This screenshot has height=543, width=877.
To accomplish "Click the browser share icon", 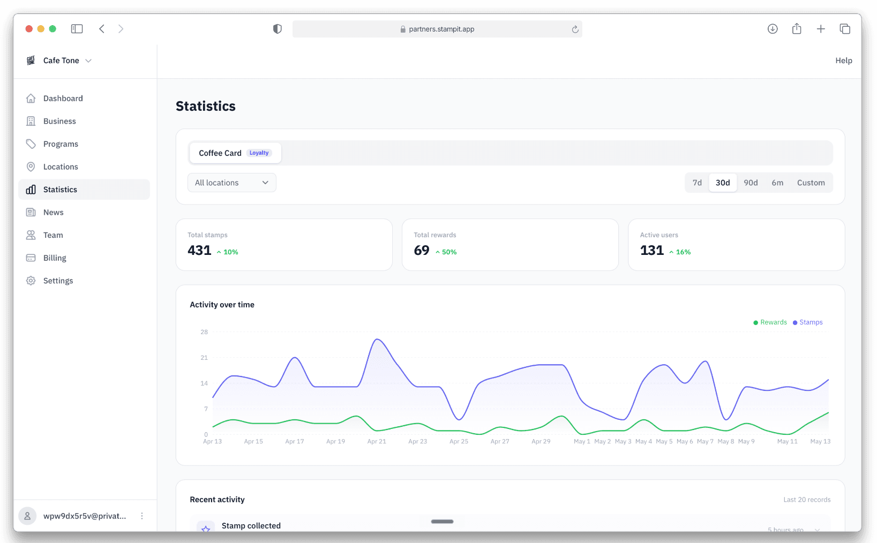I will pyautogui.click(x=797, y=29).
